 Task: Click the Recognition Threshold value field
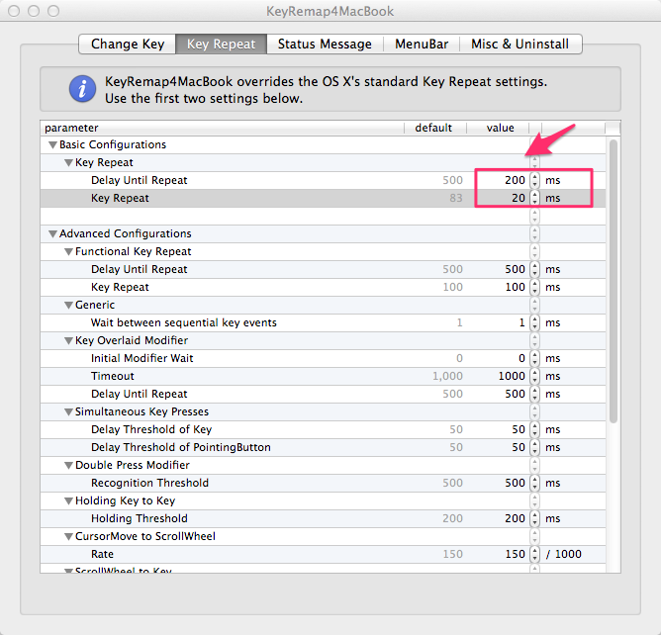pos(515,483)
